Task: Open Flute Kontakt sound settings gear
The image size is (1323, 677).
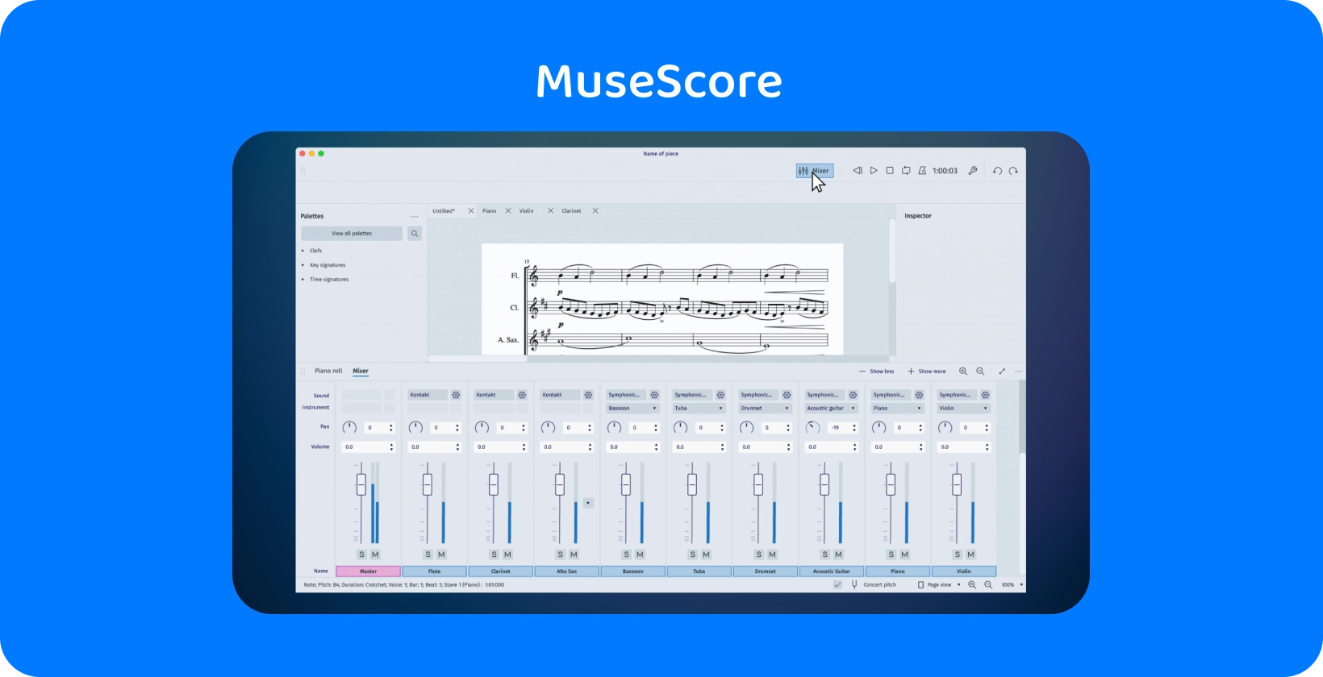Action: click(456, 395)
